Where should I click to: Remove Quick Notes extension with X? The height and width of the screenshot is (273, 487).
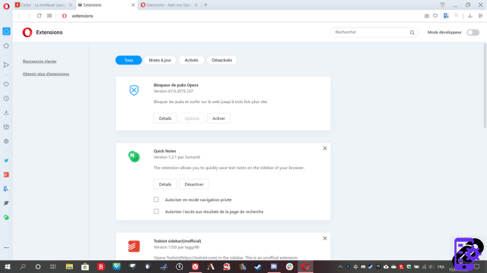pyautogui.click(x=325, y=149)
